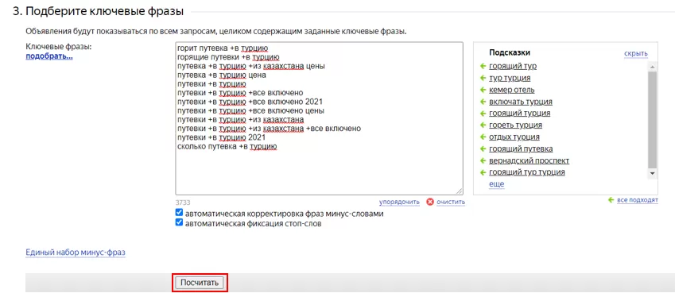
Task: Add suggestion 'кемер отель'
Action: click(512, 91)
